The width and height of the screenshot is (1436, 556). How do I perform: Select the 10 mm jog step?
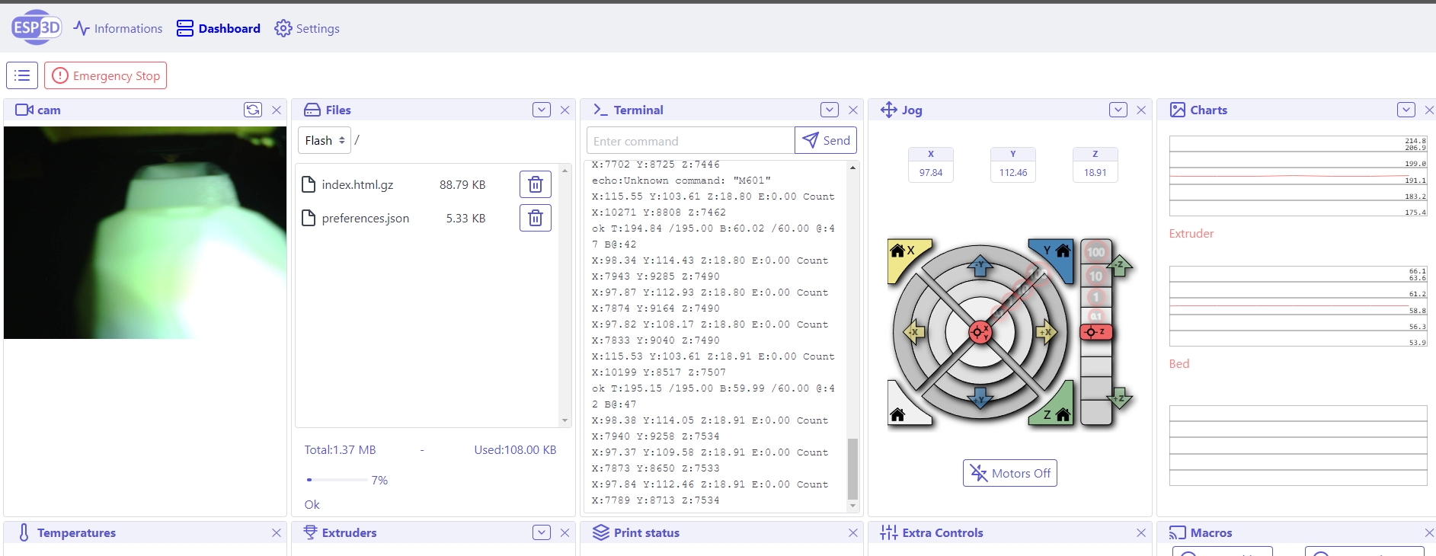[1095, 276]
